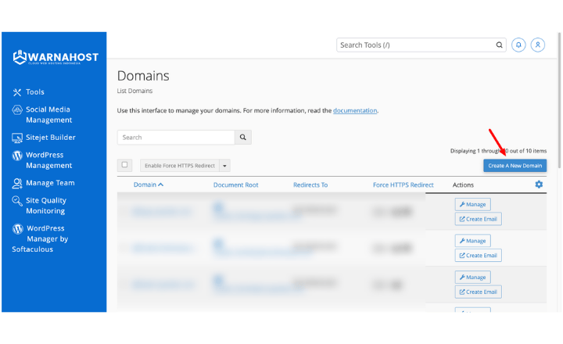Image resolution: width=563 pixels, height=344 pixels.
Task: Toggle the select-all domains checkbox
Action: [124, 165]
